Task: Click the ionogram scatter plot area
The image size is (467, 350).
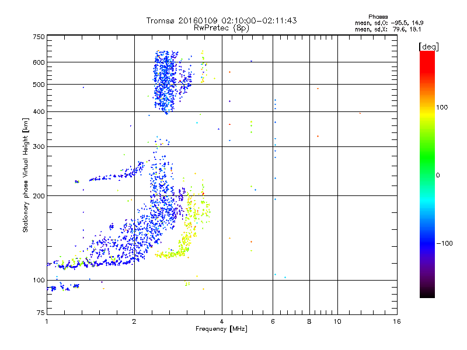Action: pos(222,174)
